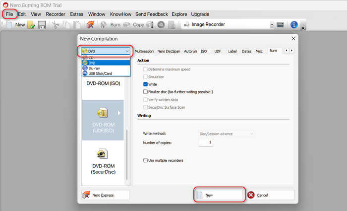Open the Explore menu
Viewport: 347px width, 211px height.
[x=179, y=14]
